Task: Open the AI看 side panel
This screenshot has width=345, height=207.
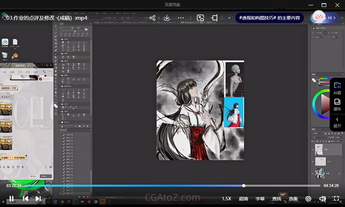Action: coord(337,88)
